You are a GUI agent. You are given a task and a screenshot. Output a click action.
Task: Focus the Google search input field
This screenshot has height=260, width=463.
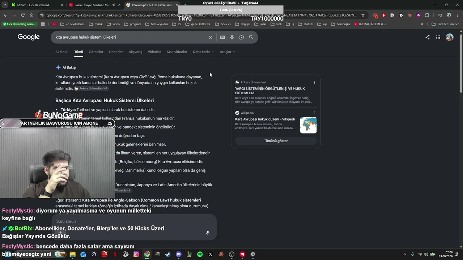click(x=130, y=37)
